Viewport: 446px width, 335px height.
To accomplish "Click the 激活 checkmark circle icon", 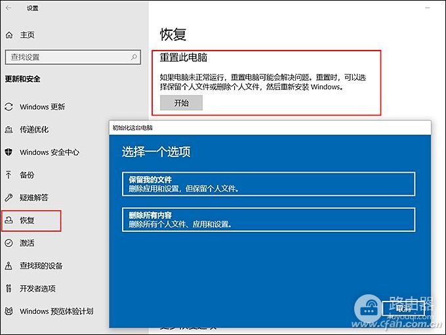I will pos(9,243).
